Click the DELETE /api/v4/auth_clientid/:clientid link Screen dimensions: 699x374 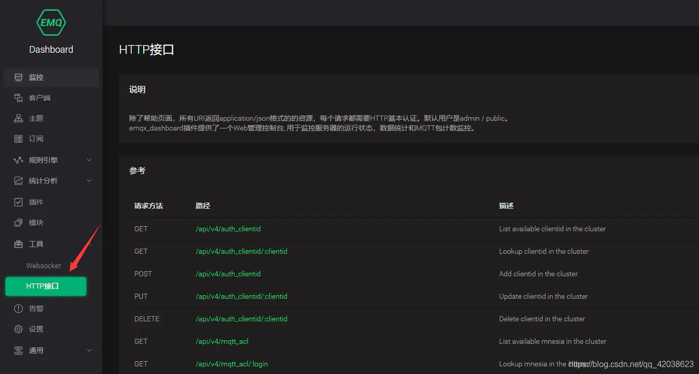[x=241, y=319]
